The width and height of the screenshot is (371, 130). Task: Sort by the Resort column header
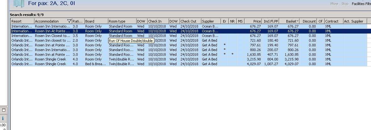tap(22, 21)
